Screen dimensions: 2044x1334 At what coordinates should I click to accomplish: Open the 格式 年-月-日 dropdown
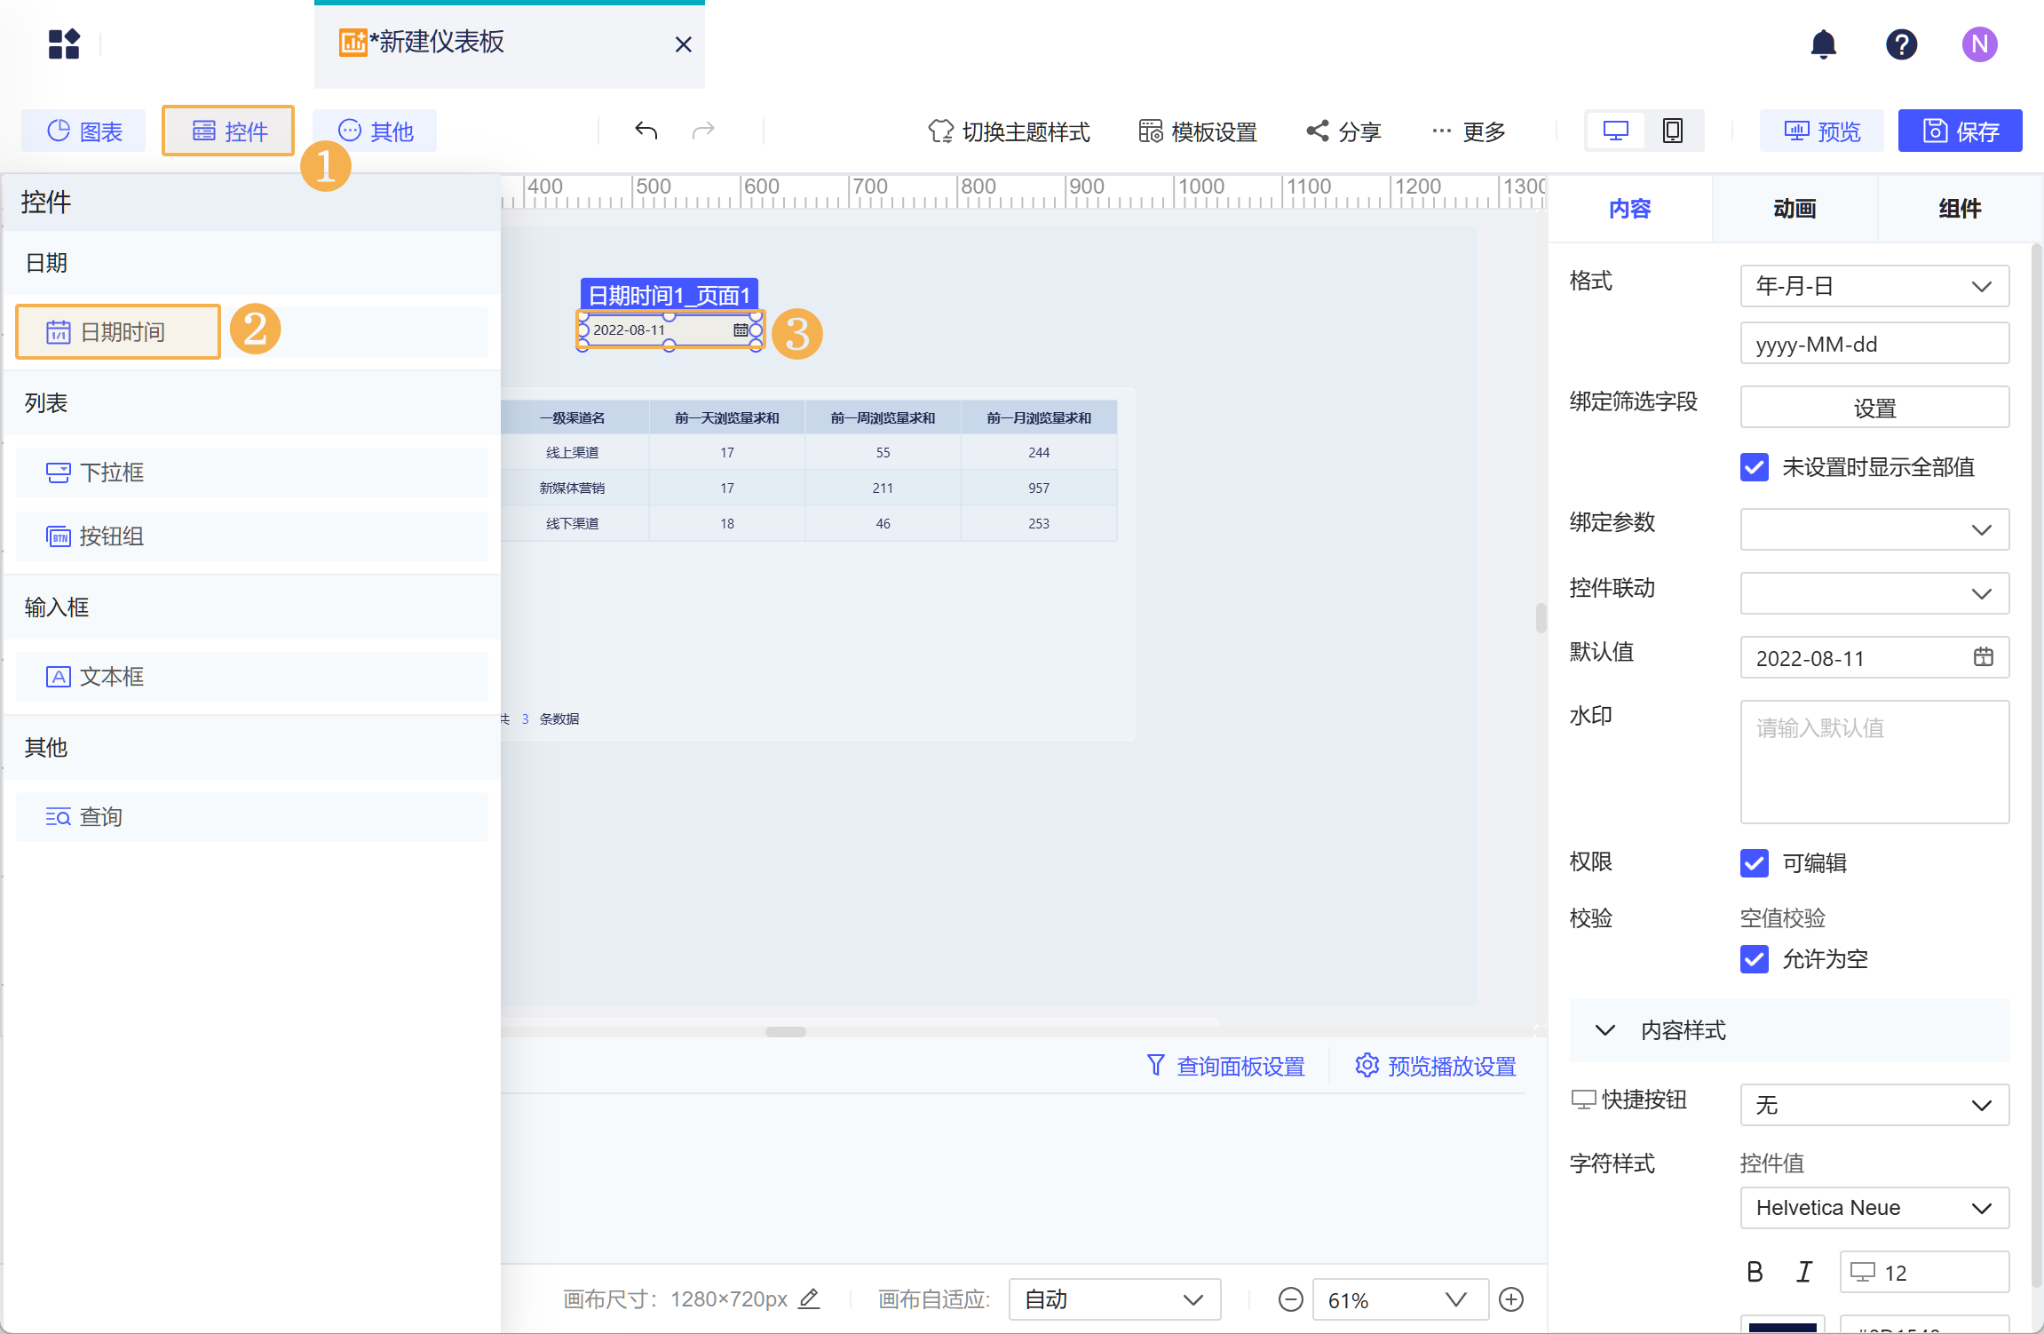[1874, 286]
